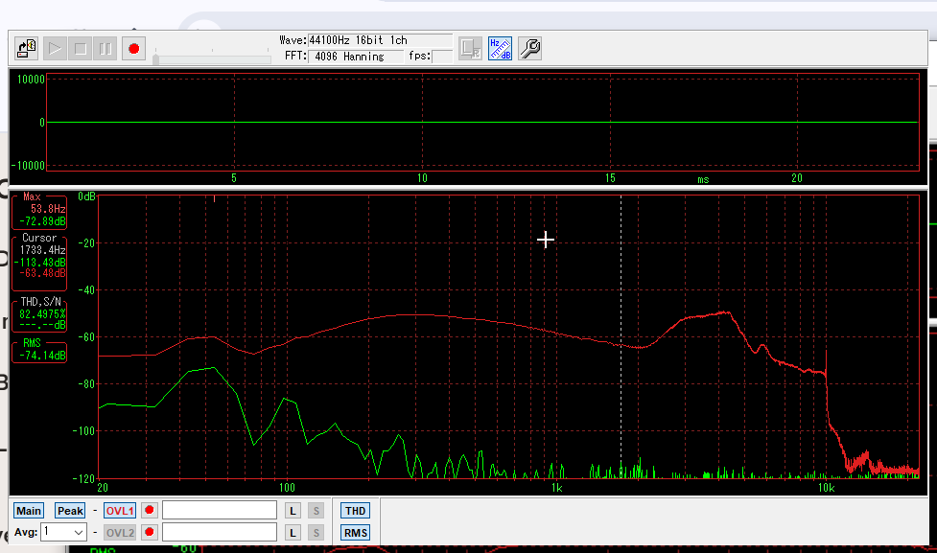Click the open wave file icon
The image size is (937, 553).
[x=26, y=48]
